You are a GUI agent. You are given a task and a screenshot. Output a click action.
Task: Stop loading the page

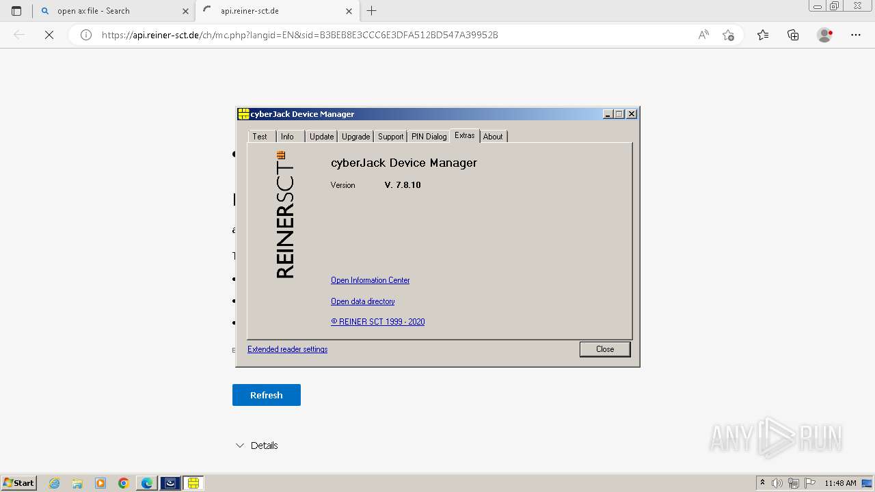click(x=49, y=35)
